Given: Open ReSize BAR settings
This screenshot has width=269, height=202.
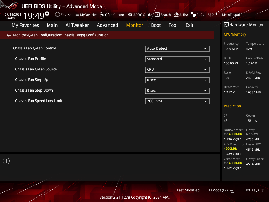Looking at the screenshot, I should [x=202, y=15].
